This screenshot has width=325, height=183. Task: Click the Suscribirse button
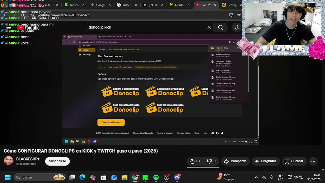click(57, 161)
